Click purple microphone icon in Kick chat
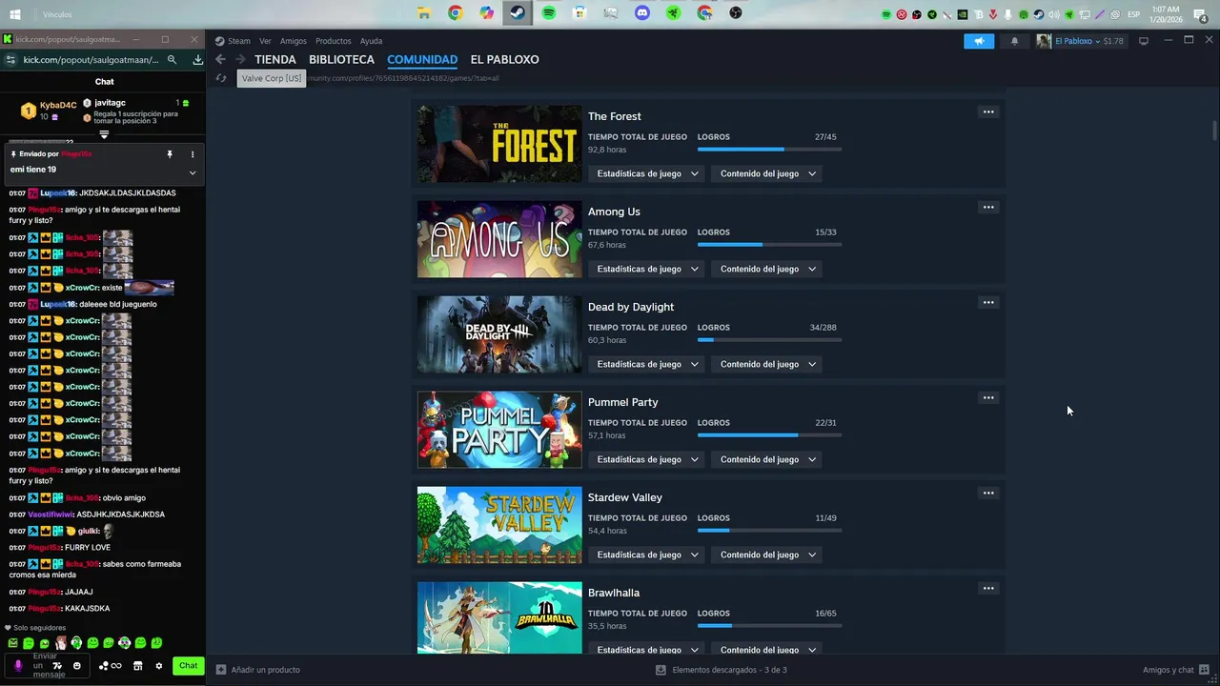Viewport: 1220px width, 686px height. click(18, 666)
